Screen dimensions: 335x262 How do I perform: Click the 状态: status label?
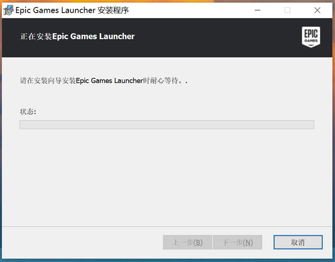[28, 112]
